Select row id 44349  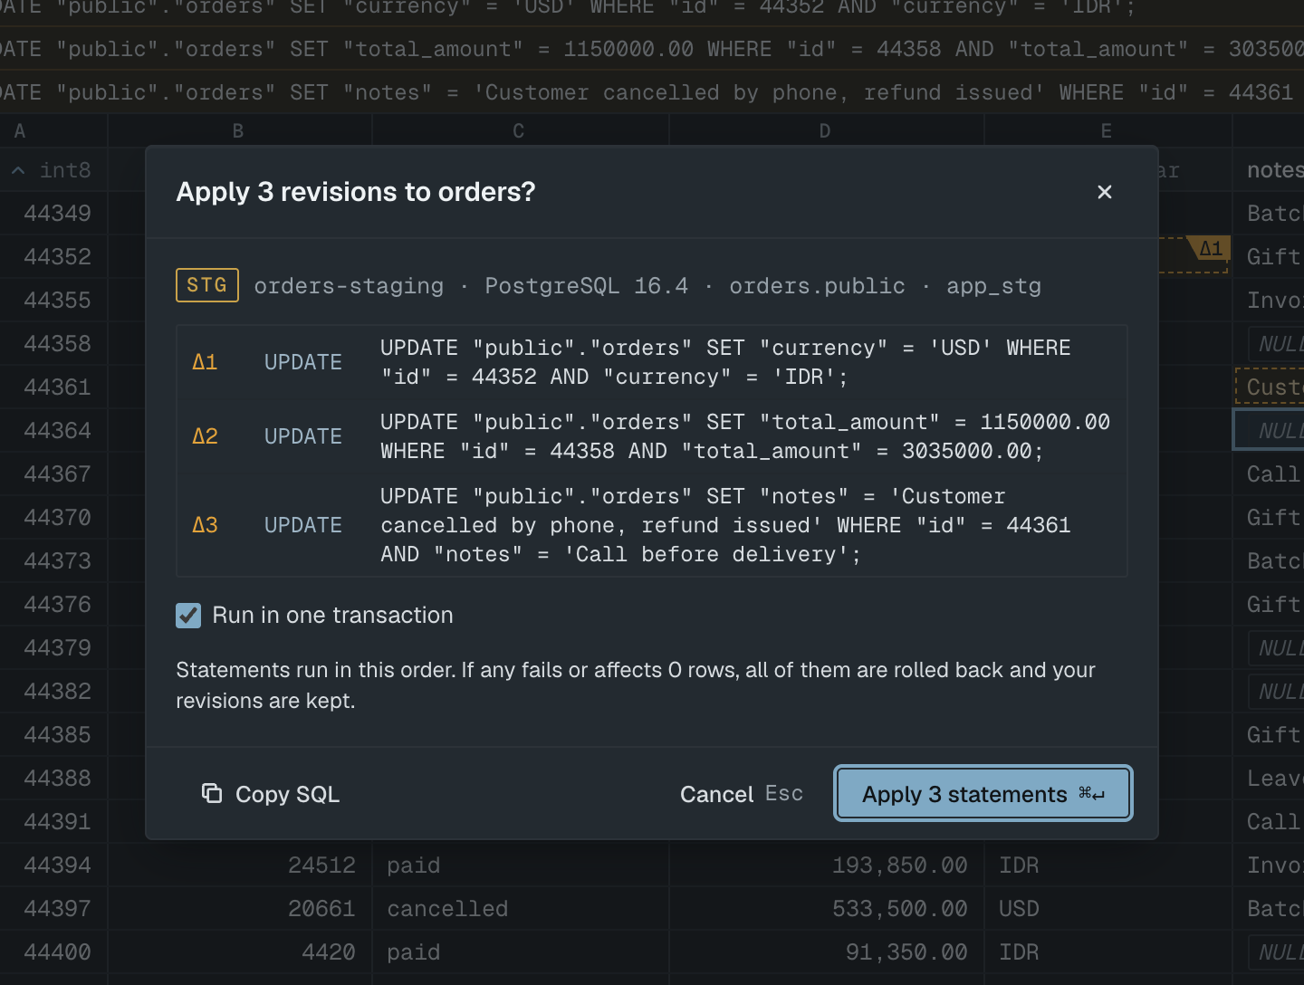pos(57,214)
